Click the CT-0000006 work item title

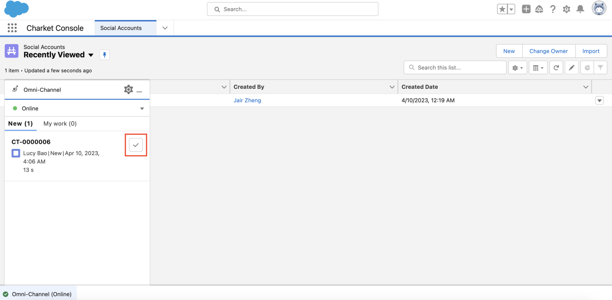[x=31, y=142]
